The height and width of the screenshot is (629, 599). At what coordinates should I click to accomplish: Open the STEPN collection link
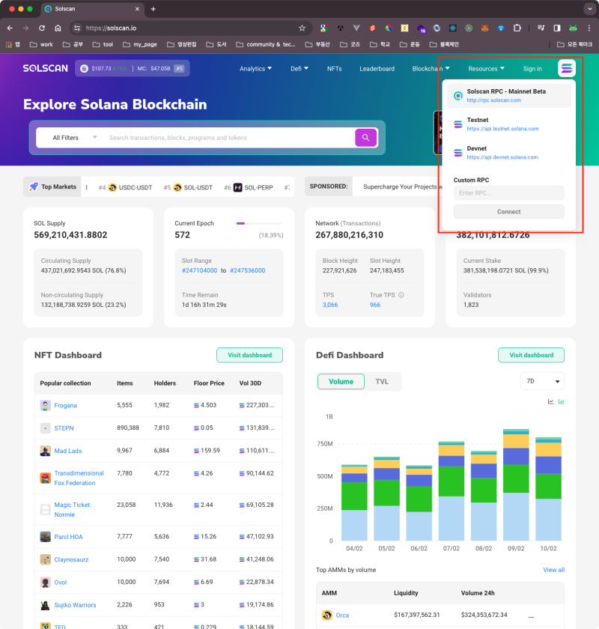click(64, 428)
